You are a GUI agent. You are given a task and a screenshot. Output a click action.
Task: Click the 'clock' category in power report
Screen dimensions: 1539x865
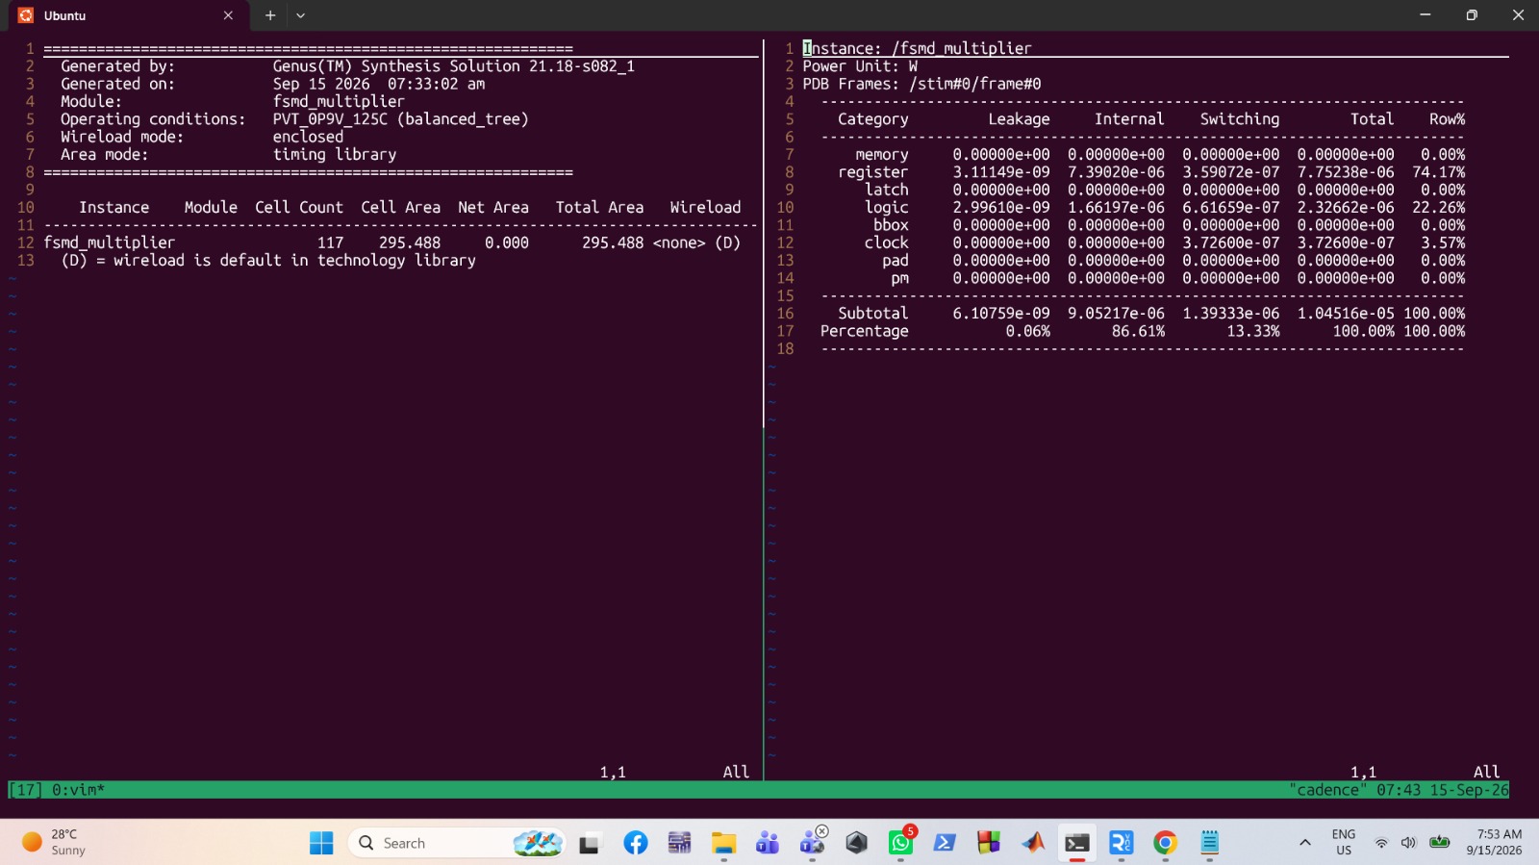(887, 242)
